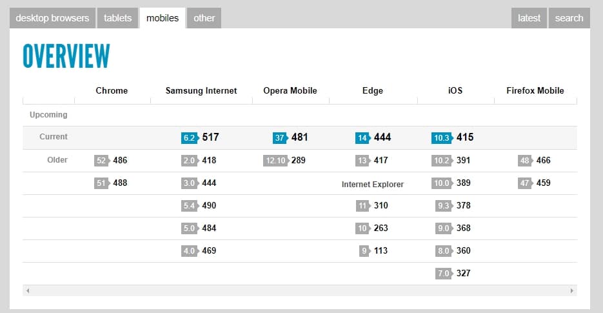Open the search button
Screen dimensions: 603x313
569,18
